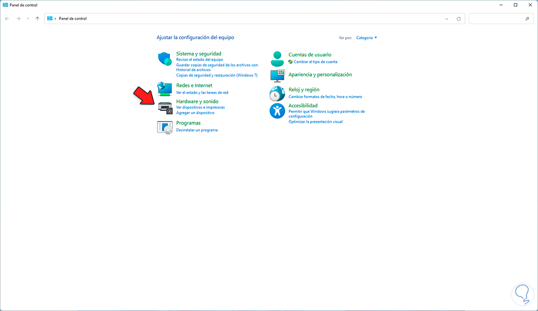Screen dimensions: 538x311
Task: Click Ver el estado y las tareas de red
Action: coord(202,93)
